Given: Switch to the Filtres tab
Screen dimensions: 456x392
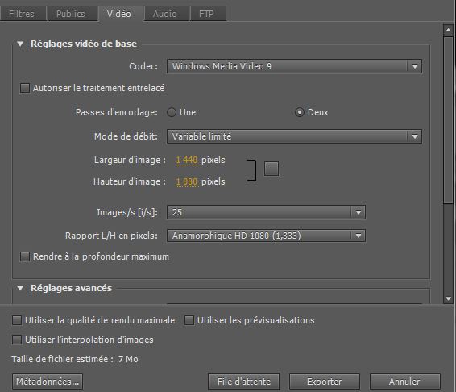Looking at the screenshot, I should [x=22, y=14].
